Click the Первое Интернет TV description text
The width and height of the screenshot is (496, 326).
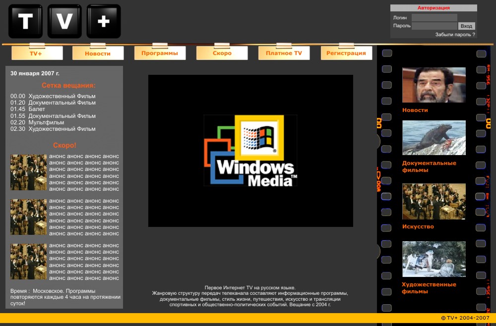250,296
